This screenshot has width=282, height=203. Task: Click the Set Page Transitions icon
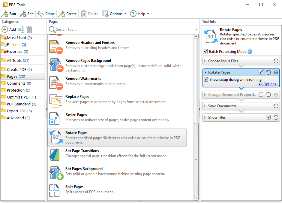(x=55, y=155)
